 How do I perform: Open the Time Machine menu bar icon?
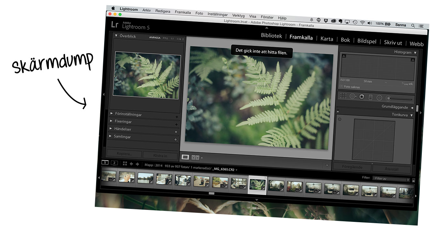(355, 22)
